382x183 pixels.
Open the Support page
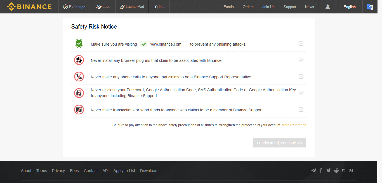pos(290,7)
